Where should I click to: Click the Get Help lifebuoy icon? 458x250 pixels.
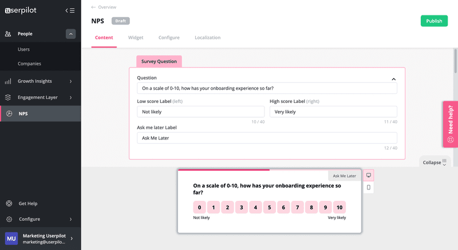click(9, 203)
